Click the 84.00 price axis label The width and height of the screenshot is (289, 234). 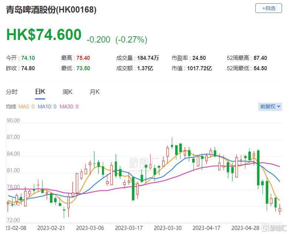point(13,154)
